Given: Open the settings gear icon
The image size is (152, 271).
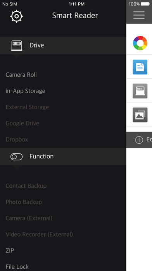Looking at the screenshot, I should 17,16.
